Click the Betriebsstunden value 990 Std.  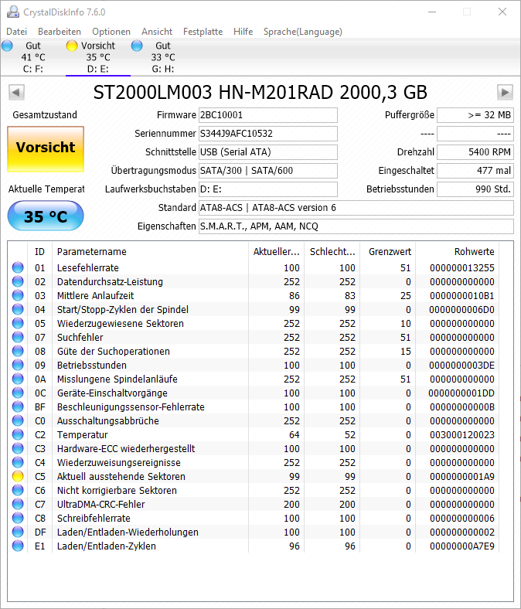[475, 189]
